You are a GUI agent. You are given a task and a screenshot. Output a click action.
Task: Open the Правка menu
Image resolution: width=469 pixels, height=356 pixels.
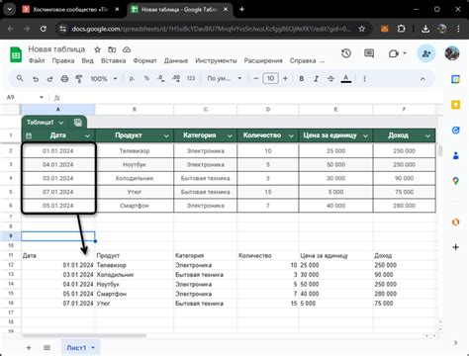coord(63,60)
